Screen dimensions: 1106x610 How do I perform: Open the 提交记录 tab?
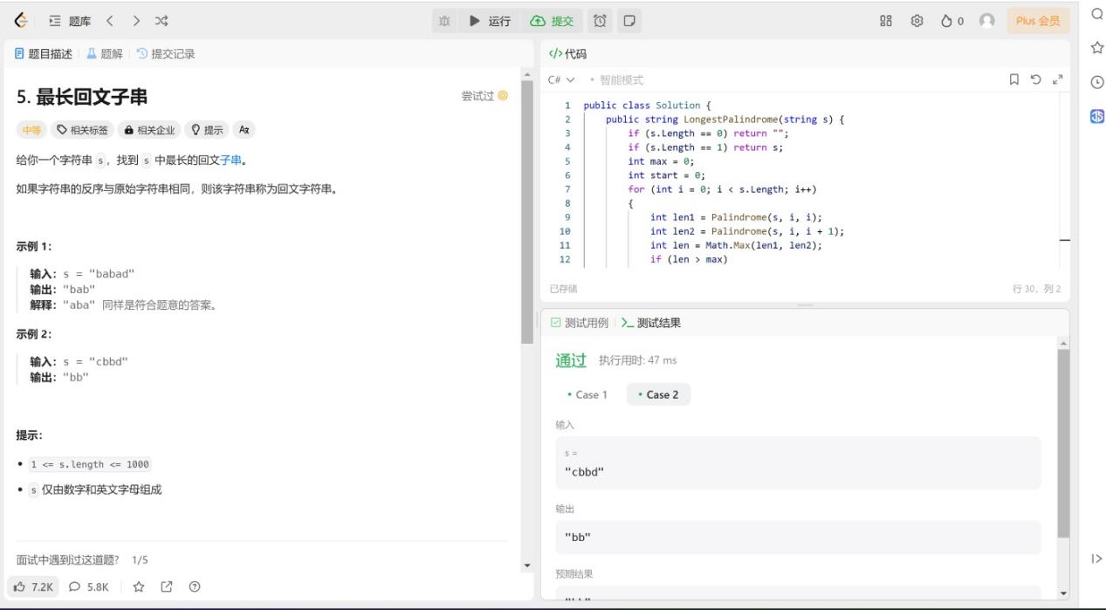click(x=166, y=53)
